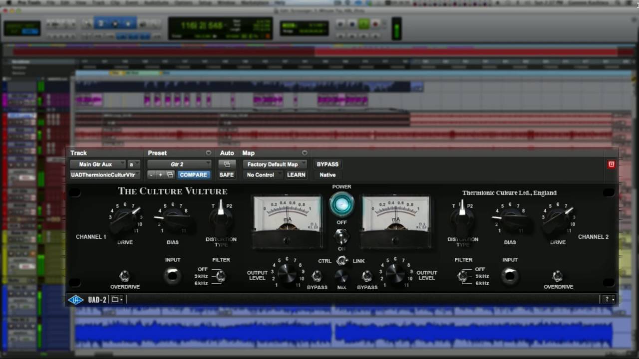
Task: Open the UADThermionicCulturVltr plug-in selector
Action: (x=105, y=175)
